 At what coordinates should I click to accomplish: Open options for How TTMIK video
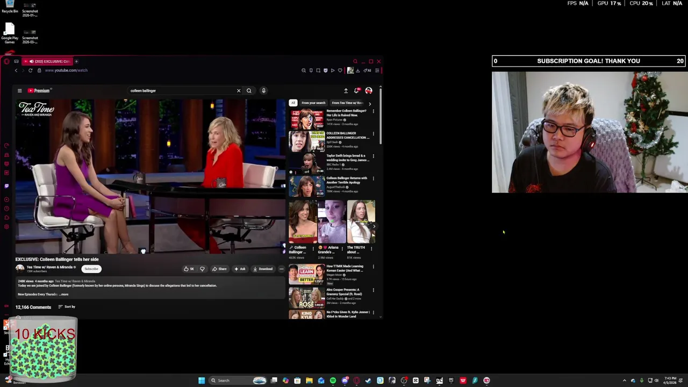click(373, 267)
